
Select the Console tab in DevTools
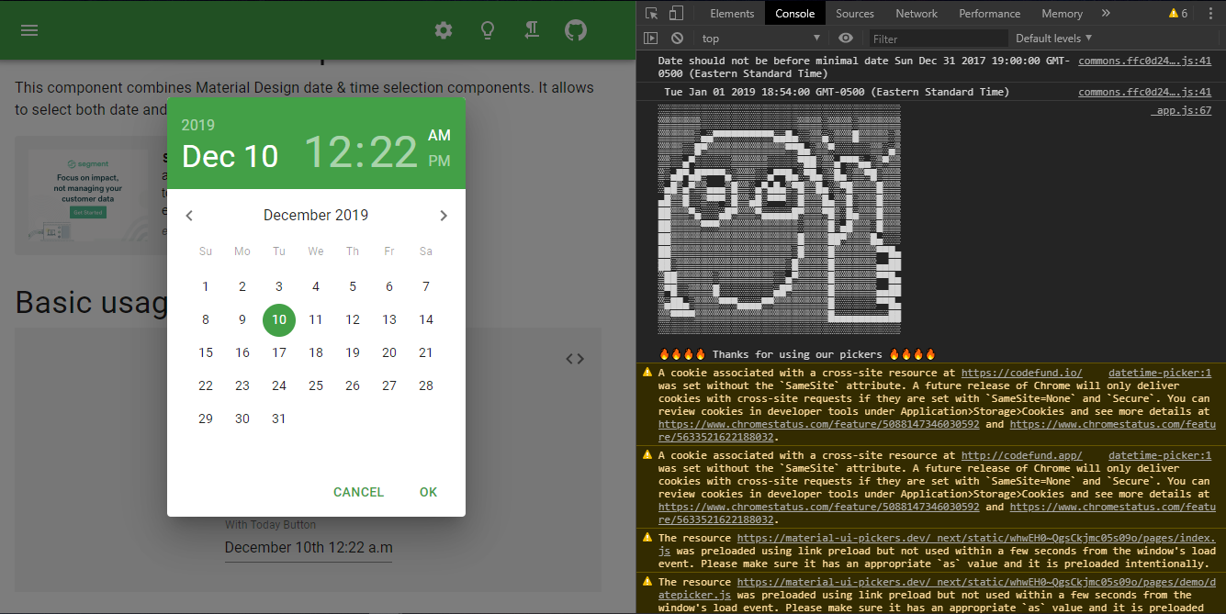[795, 13]
